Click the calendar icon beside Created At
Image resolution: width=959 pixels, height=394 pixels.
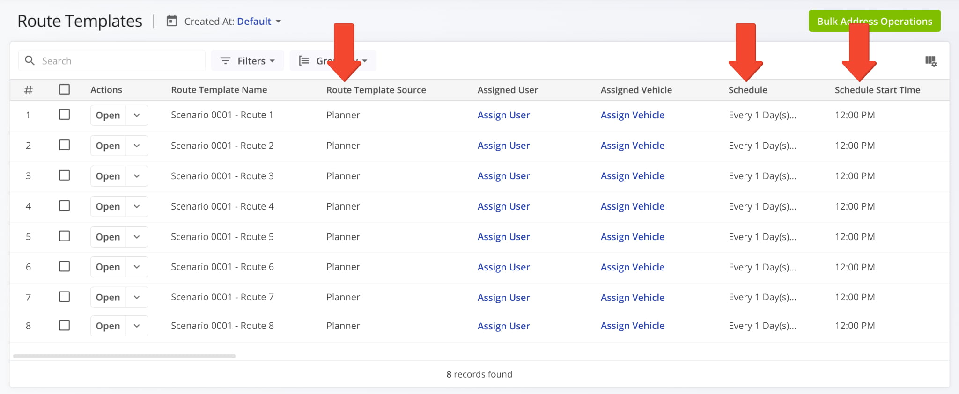(x=172, y=21)
